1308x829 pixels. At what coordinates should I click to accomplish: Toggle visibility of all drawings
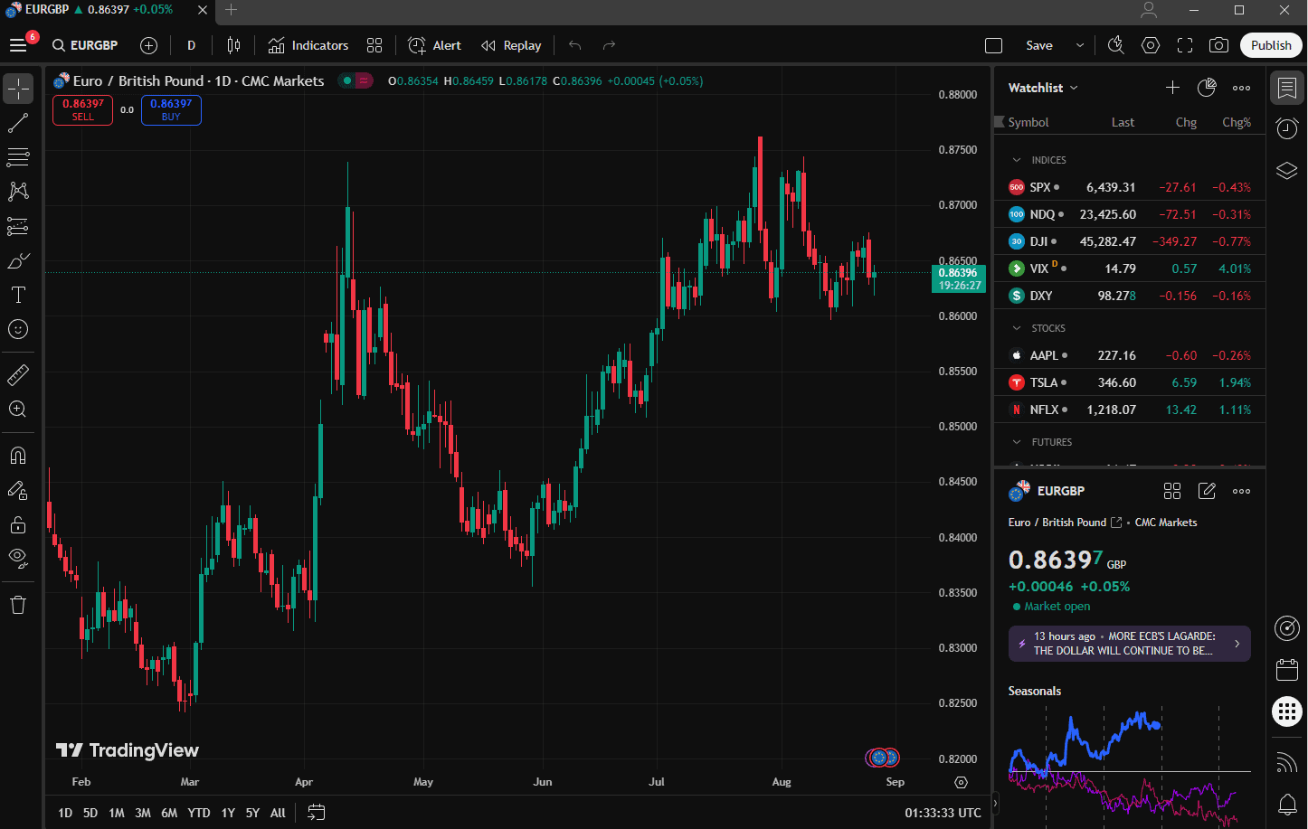(18, 558)
